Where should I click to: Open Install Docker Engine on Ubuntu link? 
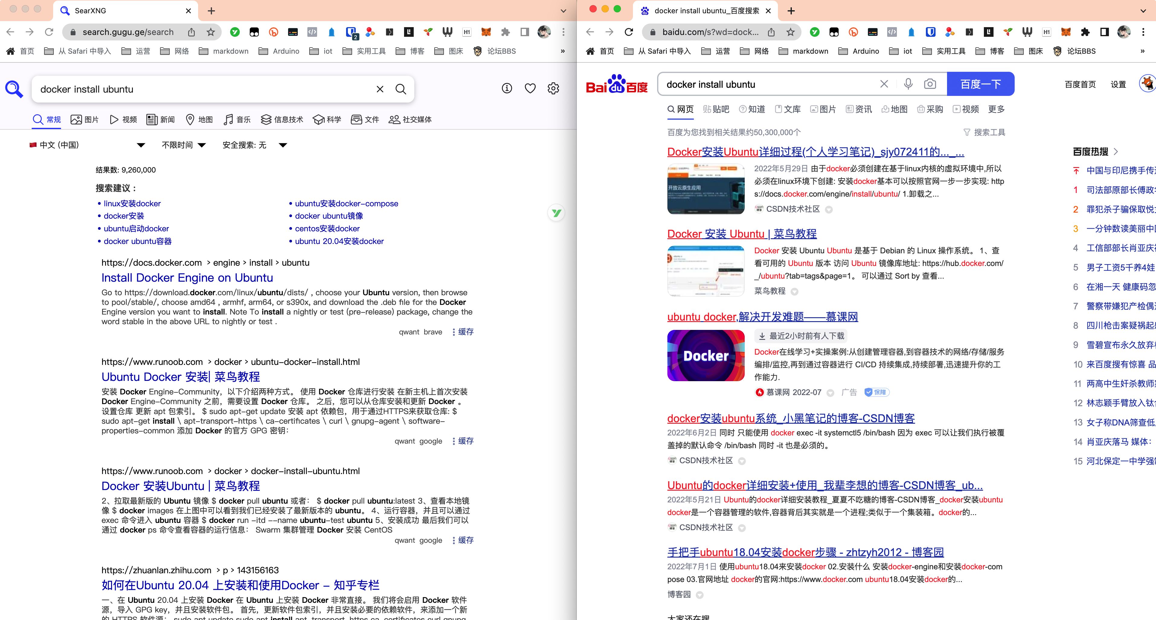pyautogui.click(x=187, y=278)
